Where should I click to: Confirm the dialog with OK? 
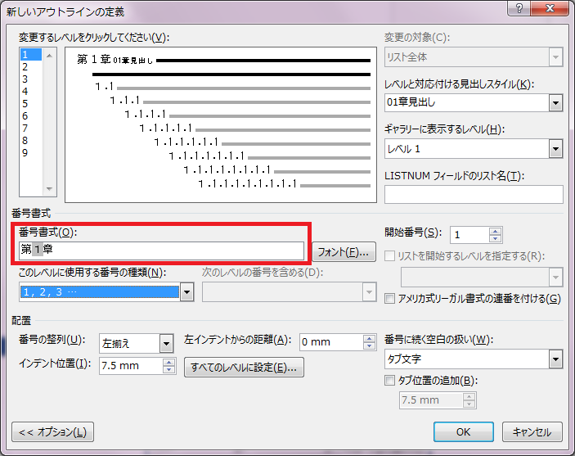tap(464, 432)
